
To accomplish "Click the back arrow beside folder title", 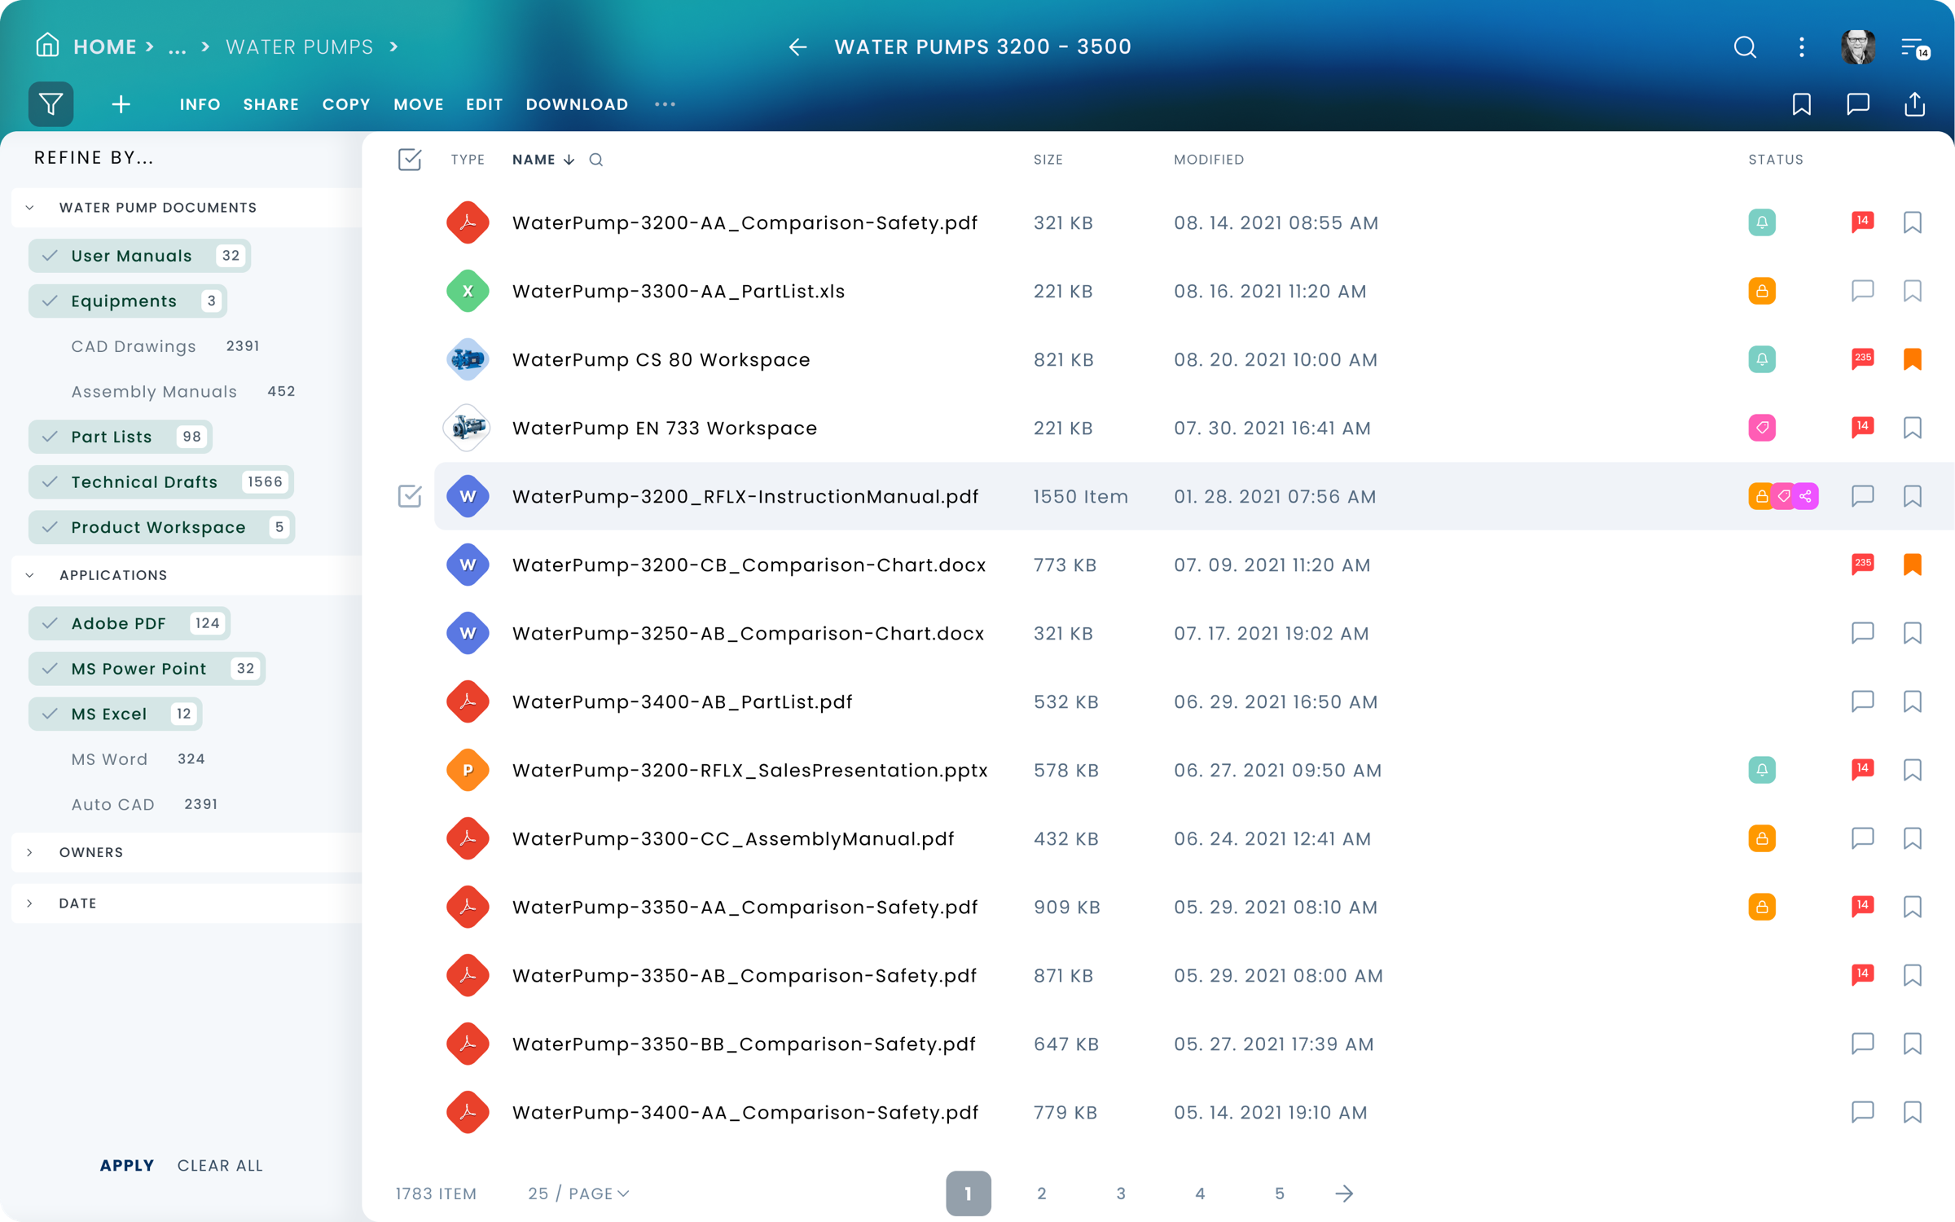I will point(797,47).
